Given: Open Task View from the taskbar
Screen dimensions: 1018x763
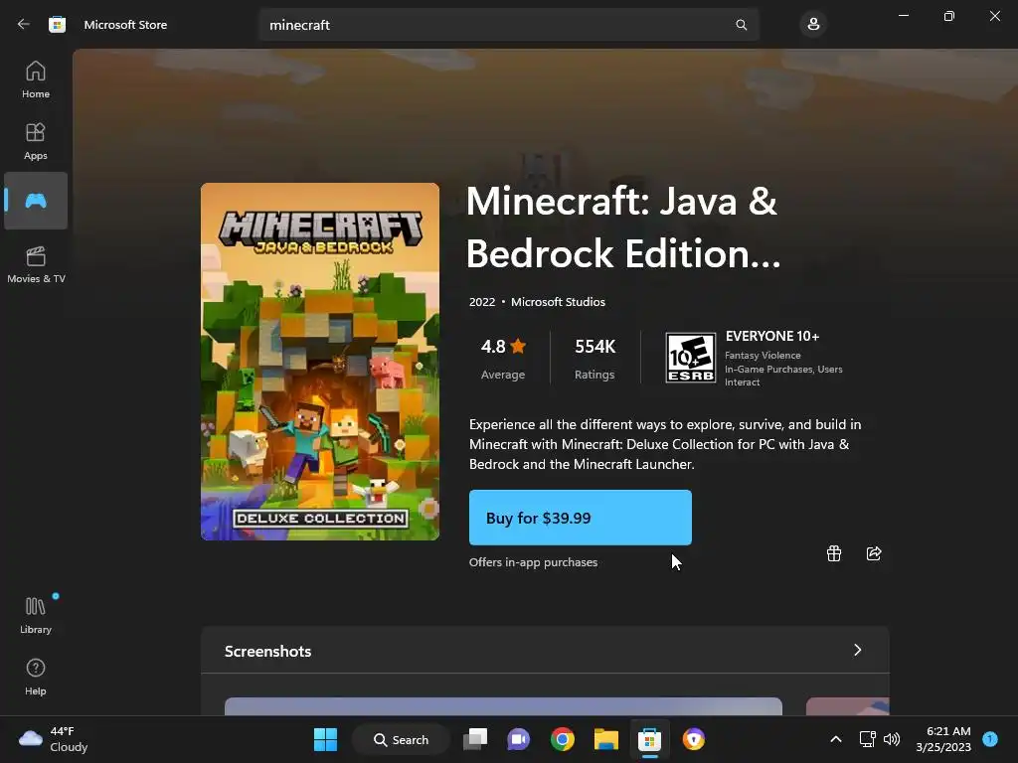Looking at the screenshot, I should click(x=475, y=739).
